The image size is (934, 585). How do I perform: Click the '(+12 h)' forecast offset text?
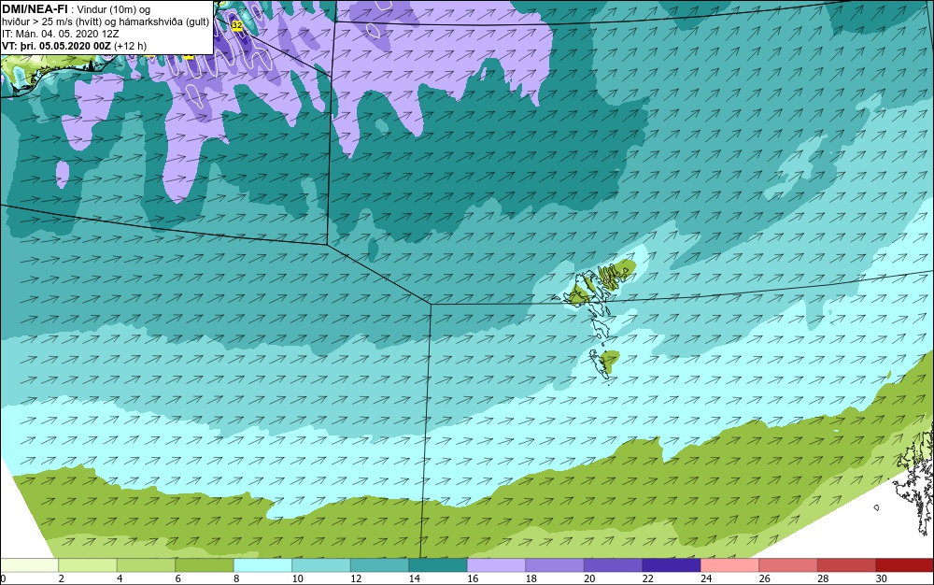pos(131,46)
